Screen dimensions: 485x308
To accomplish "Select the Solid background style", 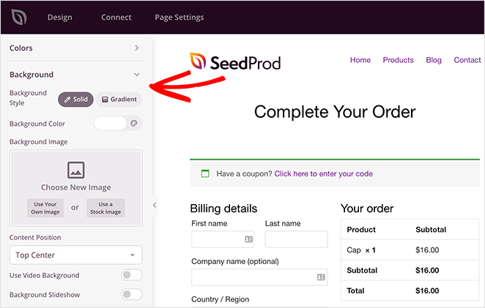I will [x=75, y=99].
